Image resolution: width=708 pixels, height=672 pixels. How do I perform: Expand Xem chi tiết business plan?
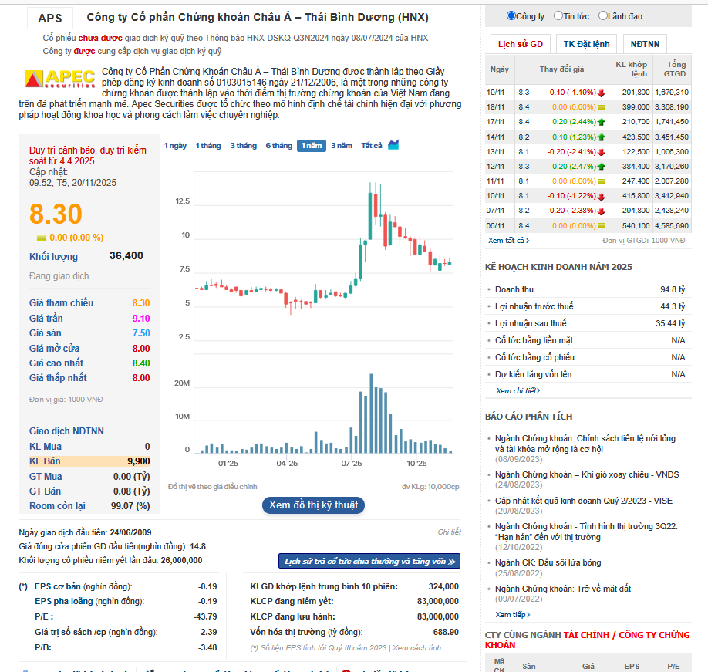pos(518,390)
